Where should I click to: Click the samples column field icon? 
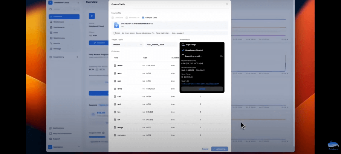click(x=115, y=135)
